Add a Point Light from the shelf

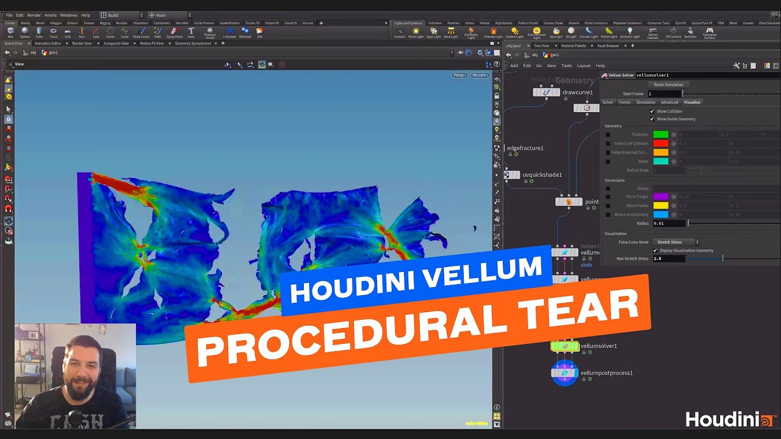click(x=416, y=32)
